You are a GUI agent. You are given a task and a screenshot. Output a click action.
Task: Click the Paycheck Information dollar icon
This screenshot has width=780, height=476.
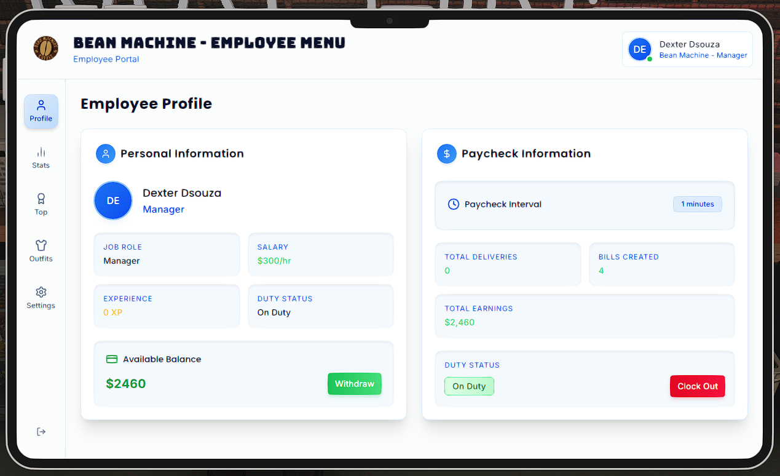click(x=447, y=154)
